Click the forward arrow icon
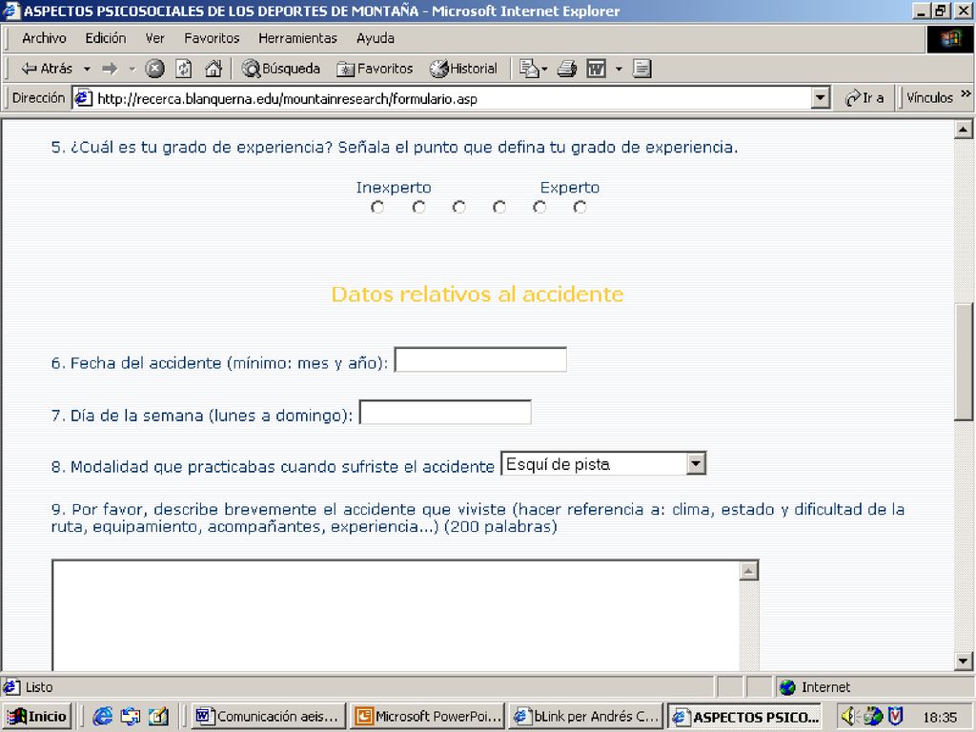The image size is (976, 732). coord(111,69)
